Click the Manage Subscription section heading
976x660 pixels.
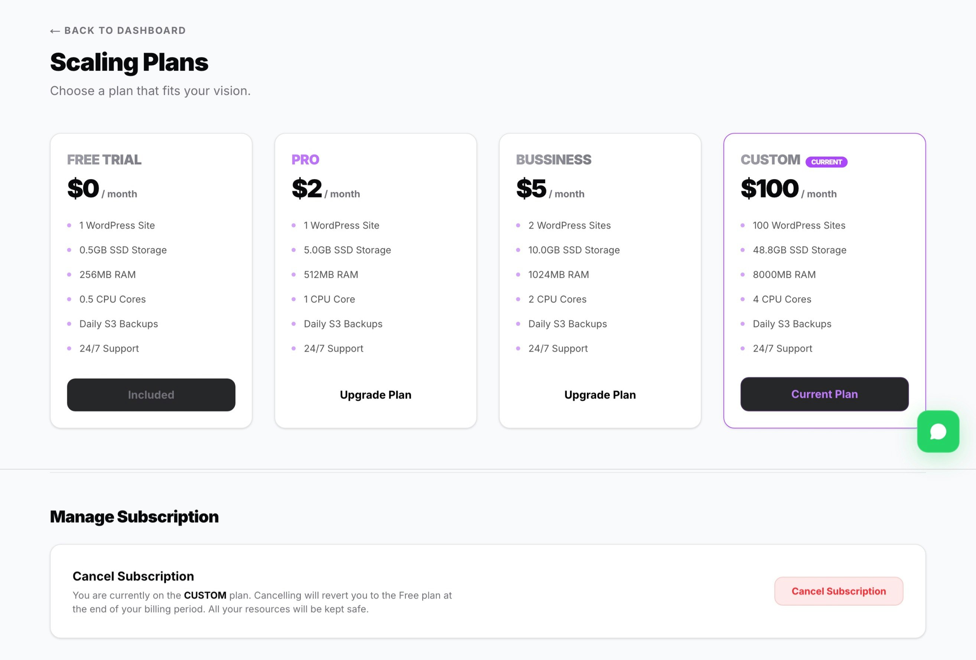(x=134, y=516)
